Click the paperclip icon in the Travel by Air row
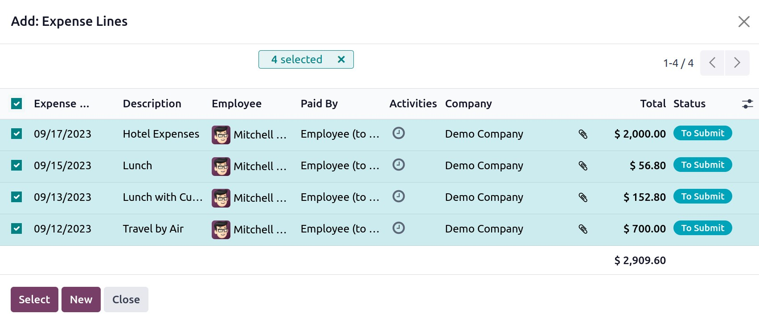 pos(583,229)
